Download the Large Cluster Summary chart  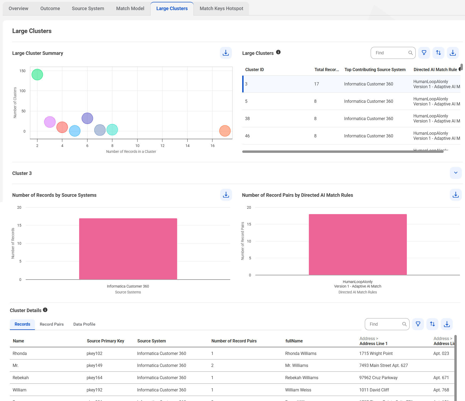[226, 53]
